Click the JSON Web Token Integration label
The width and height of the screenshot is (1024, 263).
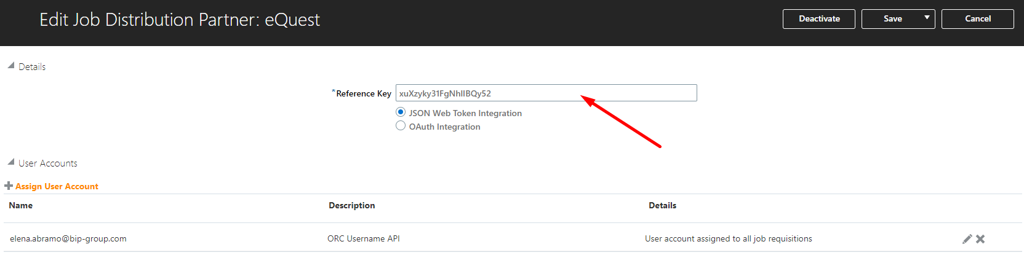pos(465,113)
